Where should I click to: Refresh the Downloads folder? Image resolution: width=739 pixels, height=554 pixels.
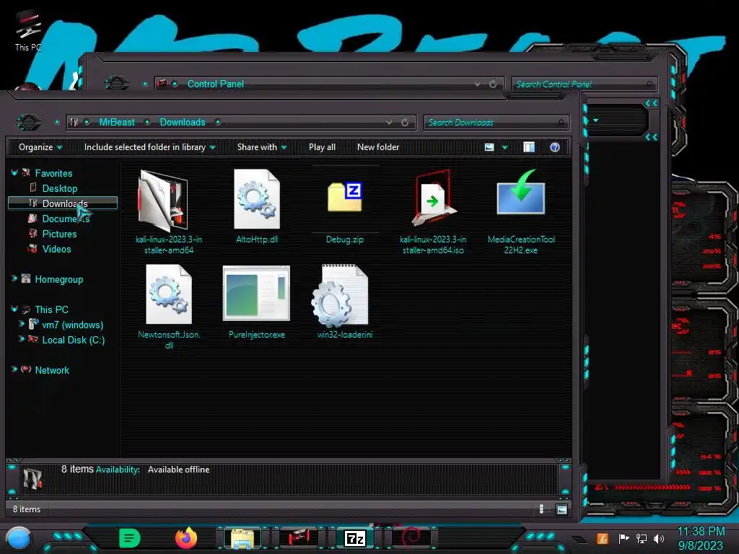405,123
